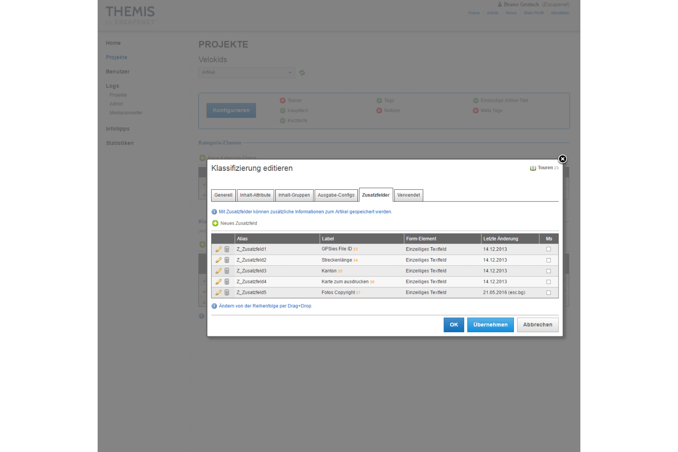
Task: Sort by the Alias column header
Action: (x=242, y=239)
